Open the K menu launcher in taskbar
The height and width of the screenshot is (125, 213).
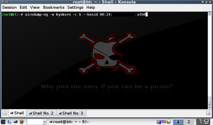[x=3, y=122]
